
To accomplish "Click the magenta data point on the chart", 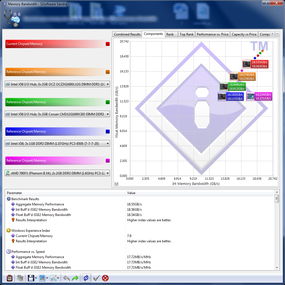I will (x=242, y=70).
